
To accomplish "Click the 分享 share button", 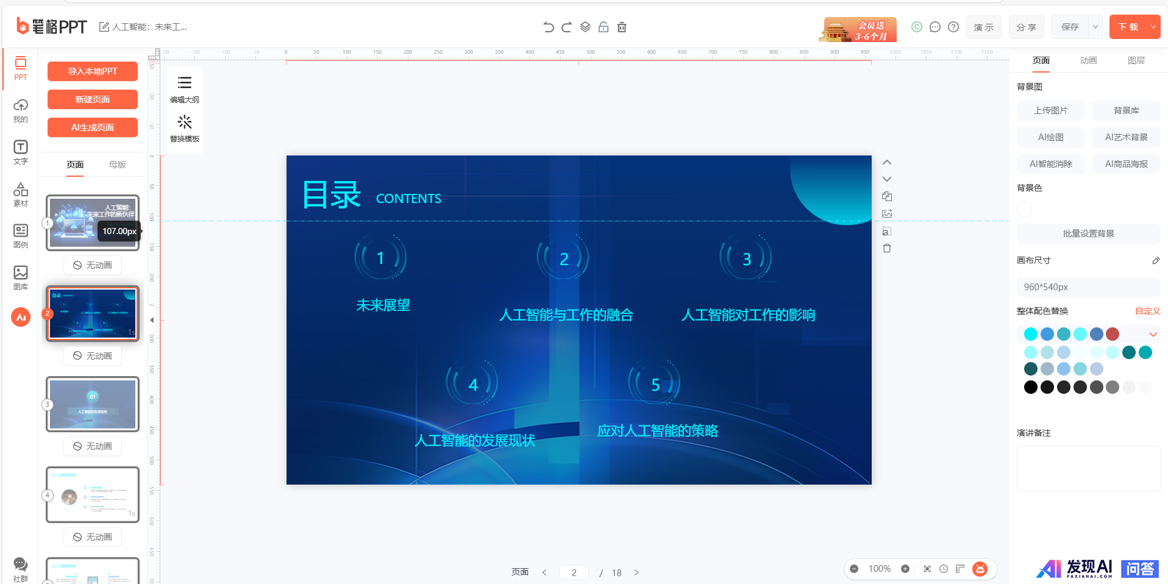I will [1027, 27].
